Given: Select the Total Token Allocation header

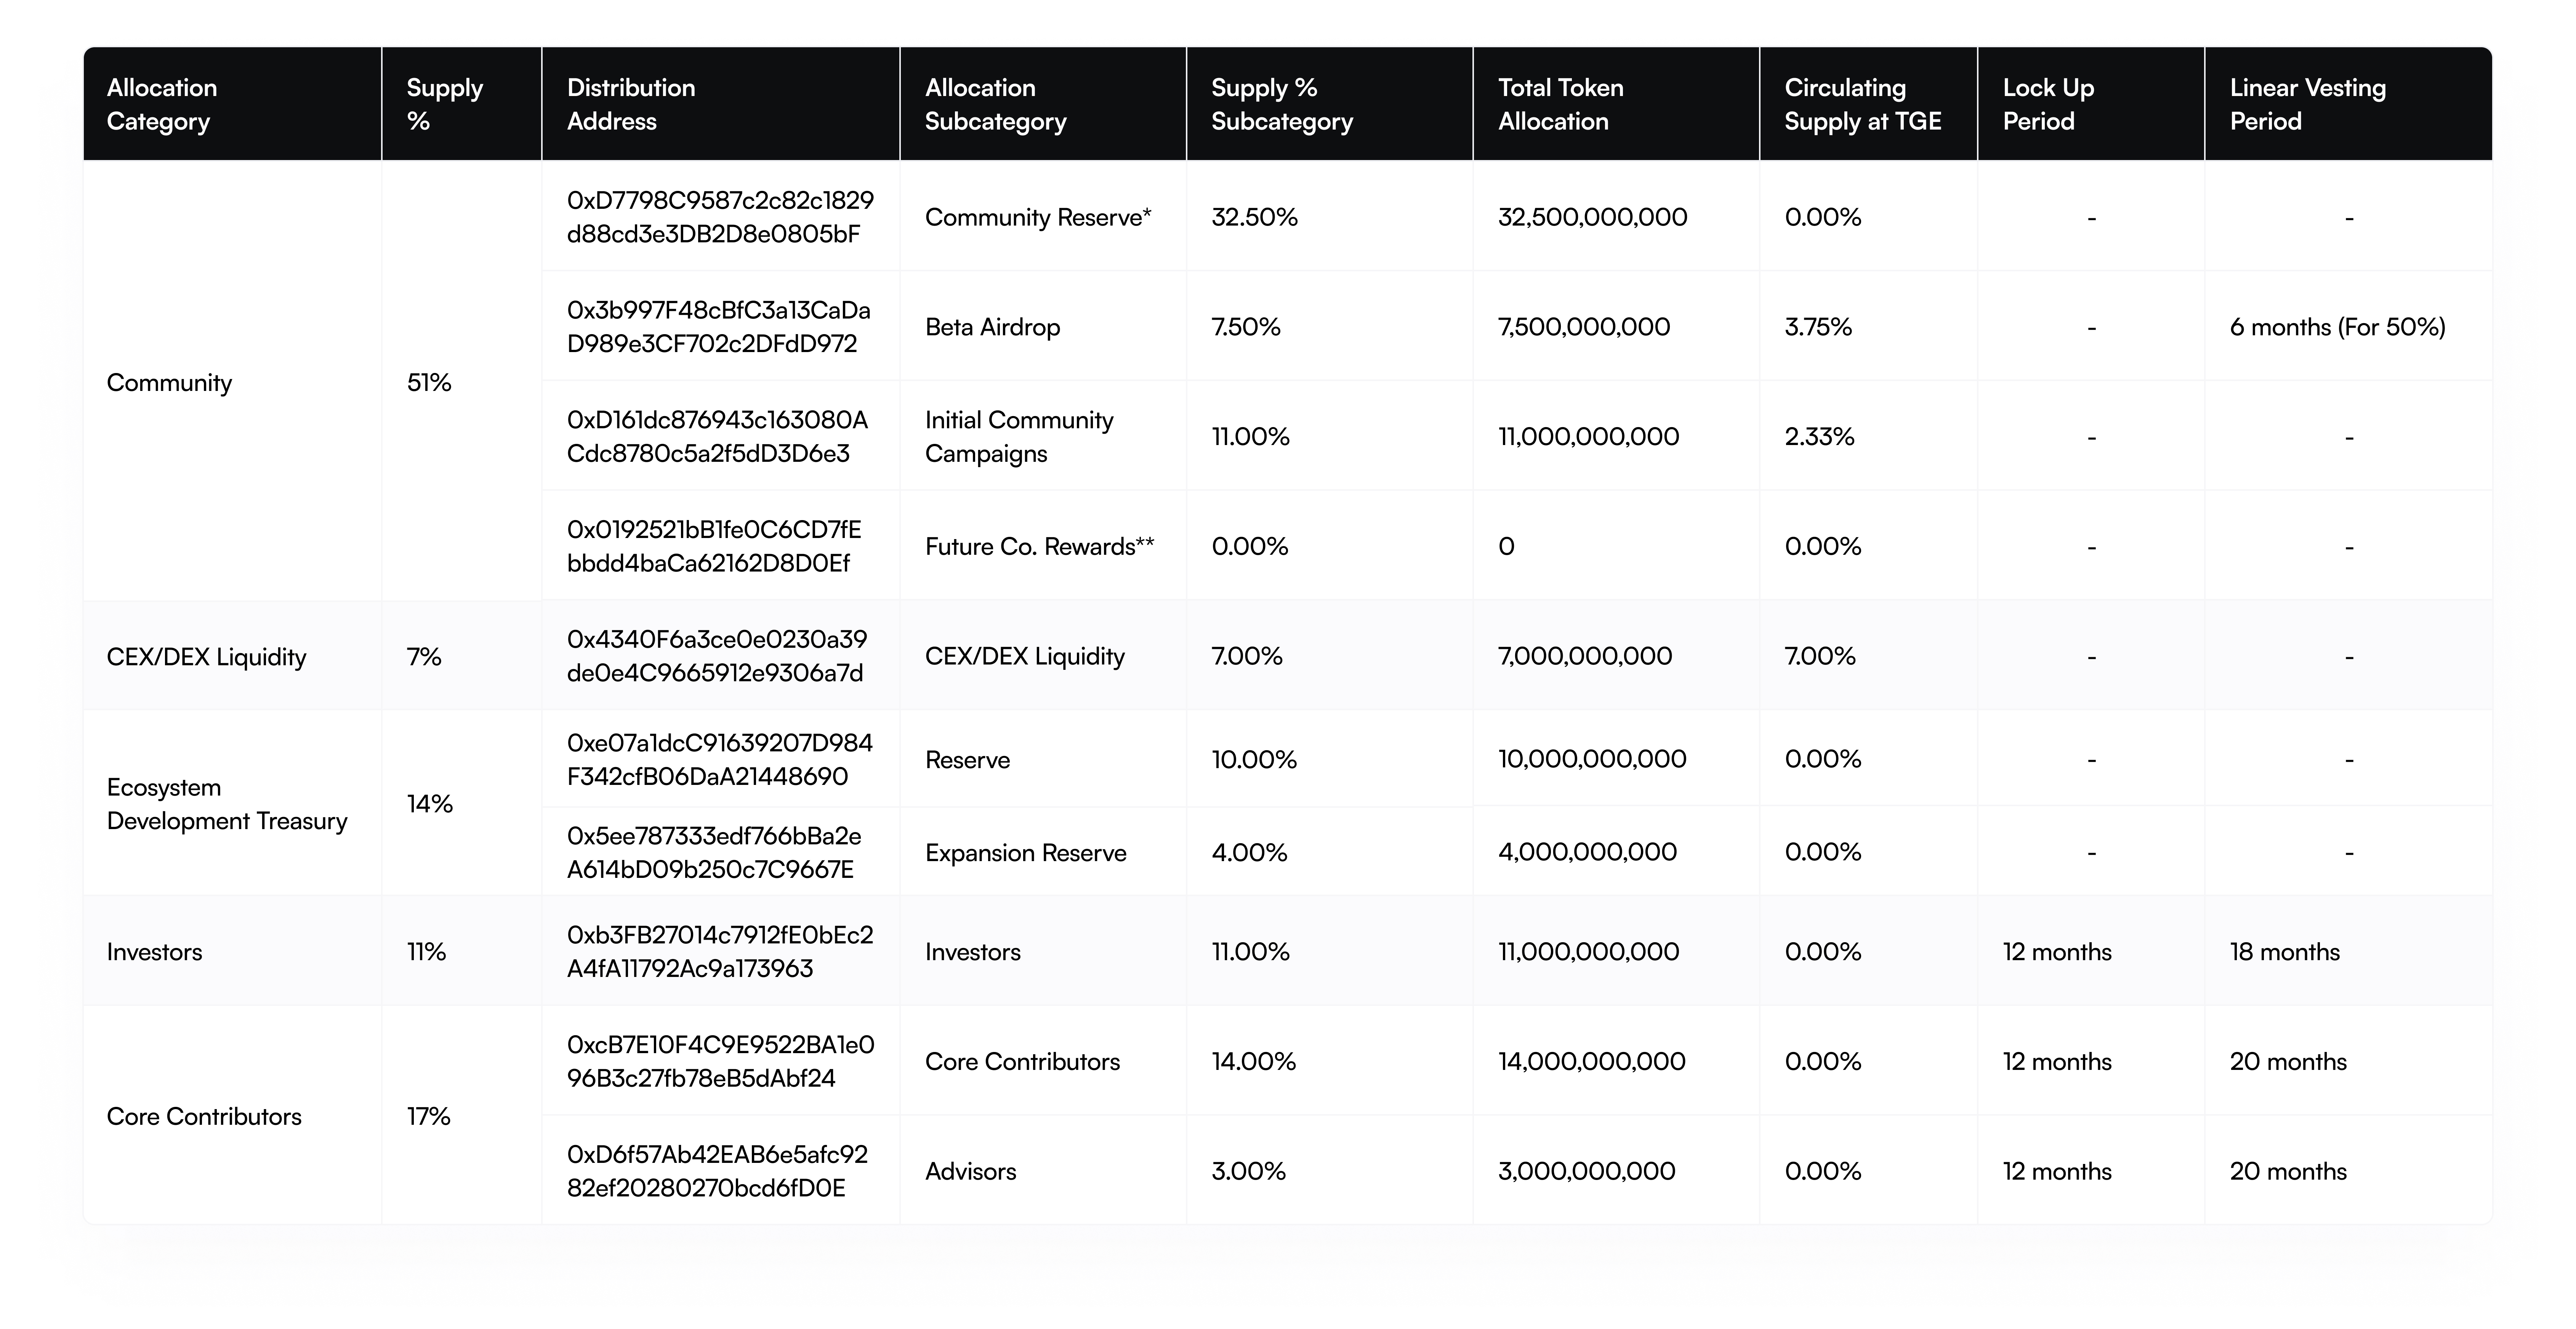Looking at the screenshot, I should pos(1560,104).
